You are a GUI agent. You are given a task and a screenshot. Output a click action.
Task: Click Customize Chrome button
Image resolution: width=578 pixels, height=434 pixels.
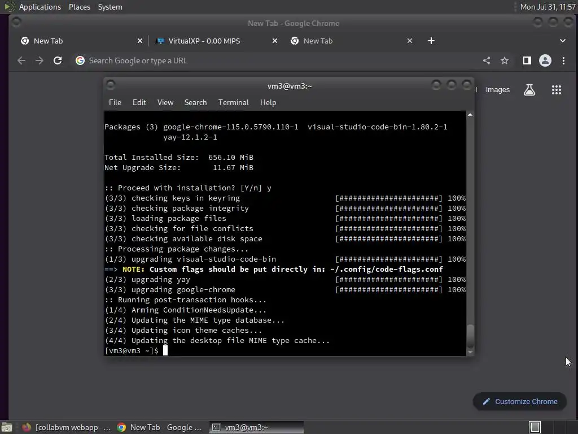(520, 402)
